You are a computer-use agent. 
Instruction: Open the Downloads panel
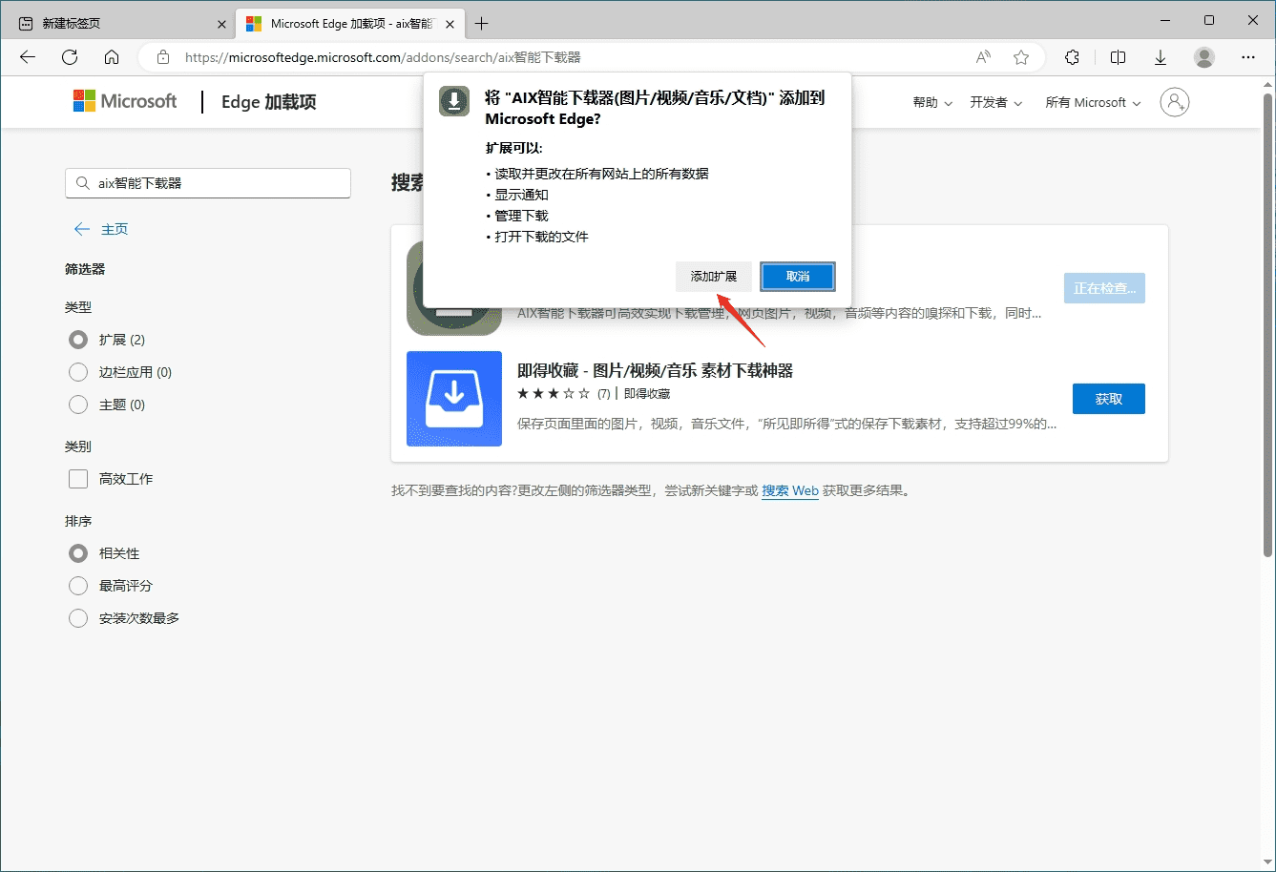click(1161, 57)
